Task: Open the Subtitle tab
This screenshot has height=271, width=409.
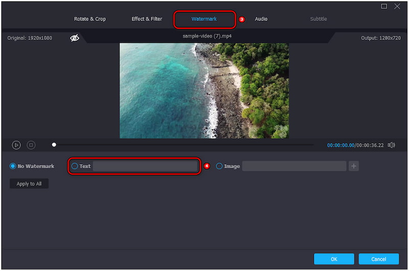Action: (x=319, y=19)
